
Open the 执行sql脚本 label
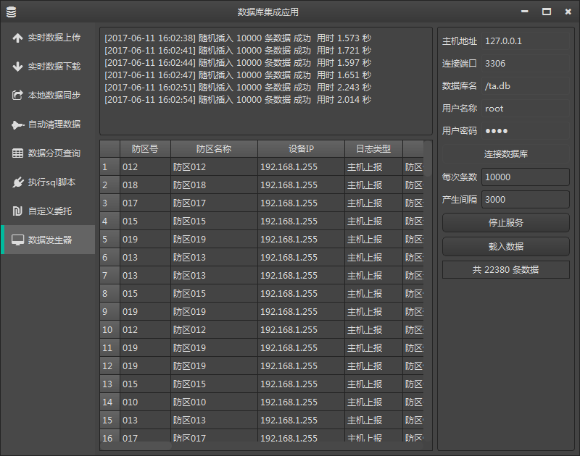pos(51,182)
